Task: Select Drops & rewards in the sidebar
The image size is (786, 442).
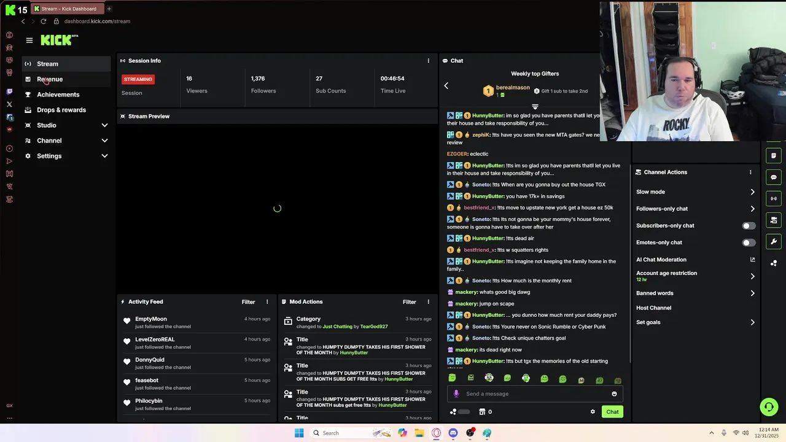Action: tap(68, 110)
